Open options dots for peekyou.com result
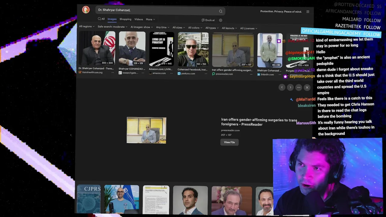Image resolution: width=386 pixels, height=217 pixels. coord(206,74)
